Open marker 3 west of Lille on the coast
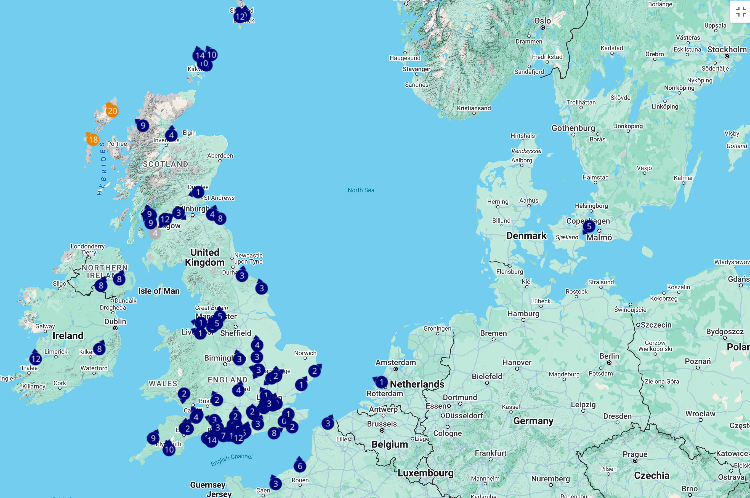Screen dimensions: 750x498 point(328,423)
